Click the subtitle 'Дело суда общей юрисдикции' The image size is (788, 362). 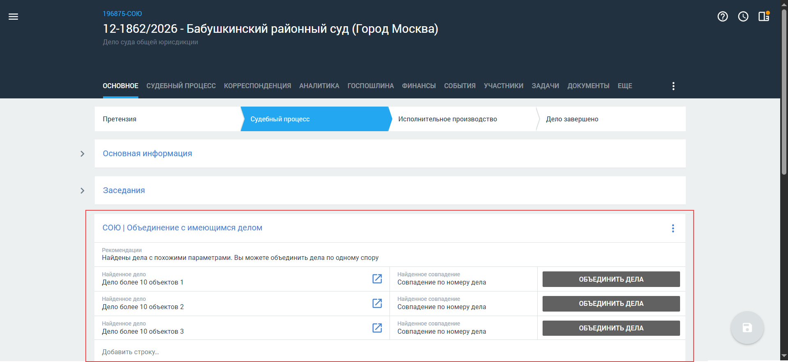[150, 42]
